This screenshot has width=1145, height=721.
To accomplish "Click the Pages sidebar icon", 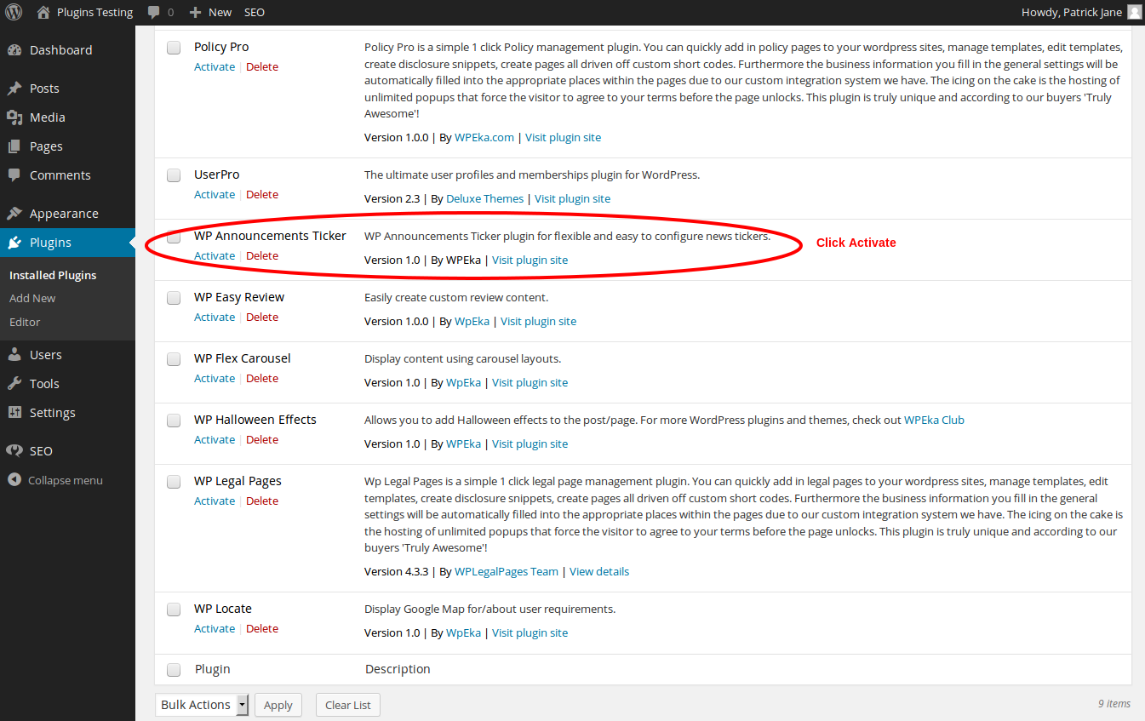I will pos(14,146).
